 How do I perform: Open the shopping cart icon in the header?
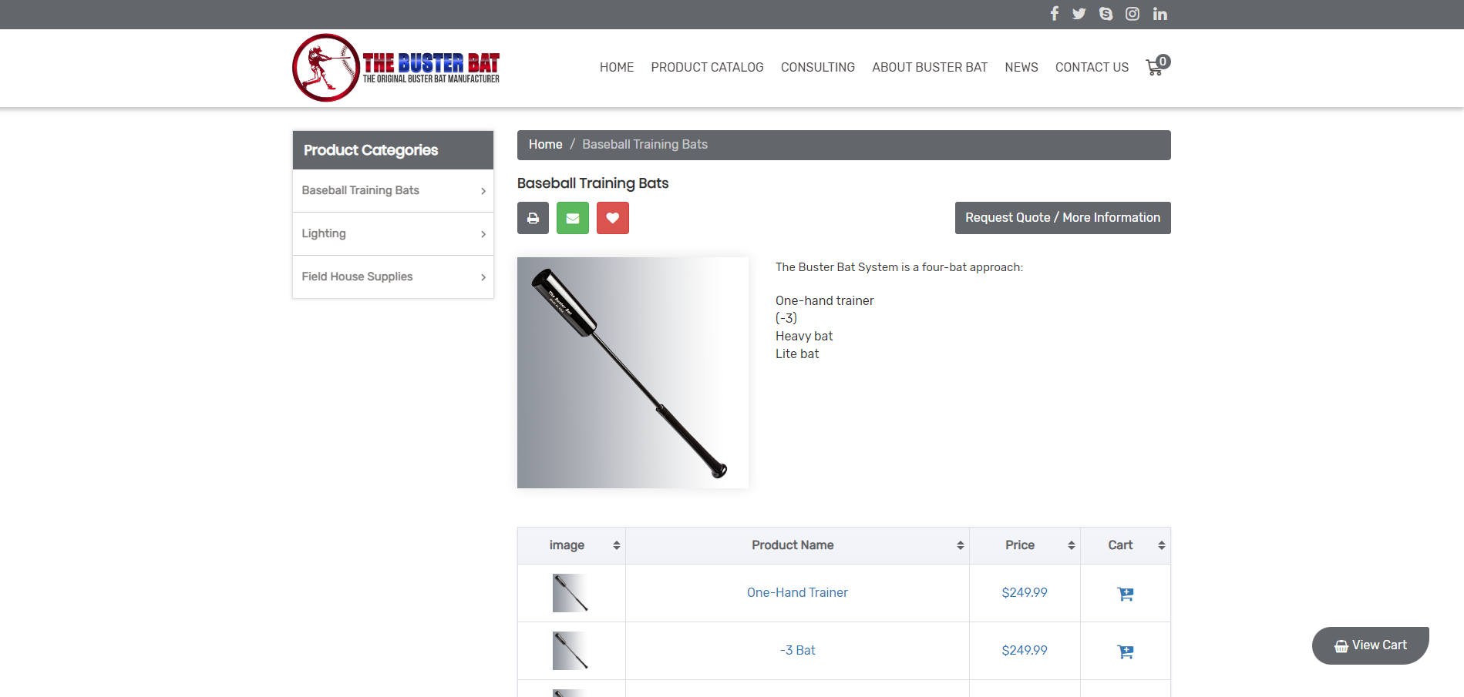point(1154,68)
